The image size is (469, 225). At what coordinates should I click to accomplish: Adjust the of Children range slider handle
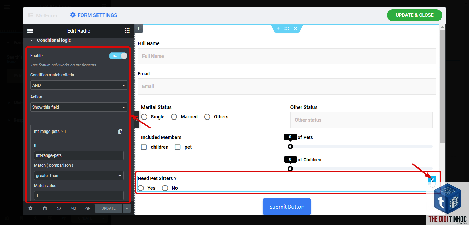(x=290, y=168)
